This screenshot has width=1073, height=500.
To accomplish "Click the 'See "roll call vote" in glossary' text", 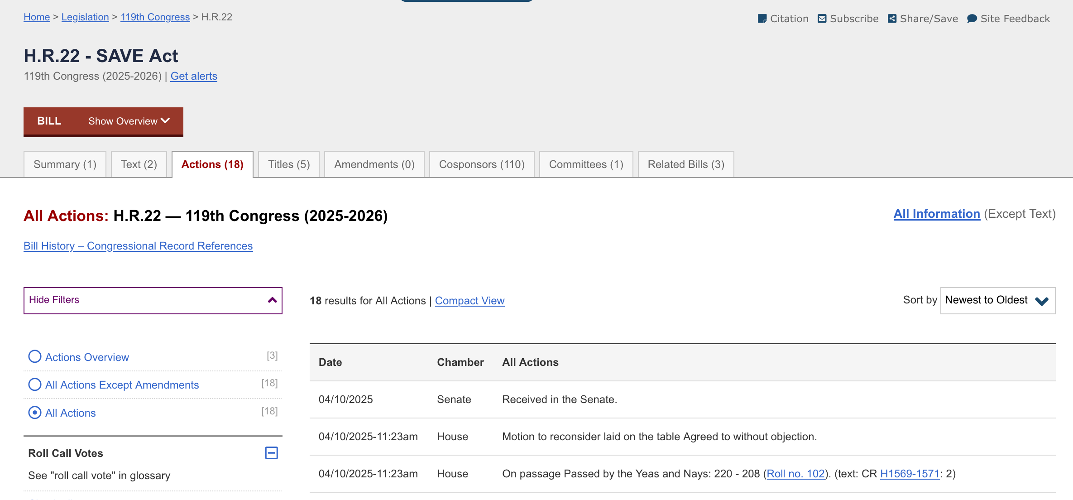I will 99,476.
